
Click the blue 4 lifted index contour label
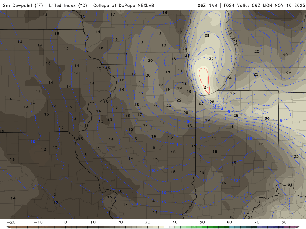[x=222, y=109]
